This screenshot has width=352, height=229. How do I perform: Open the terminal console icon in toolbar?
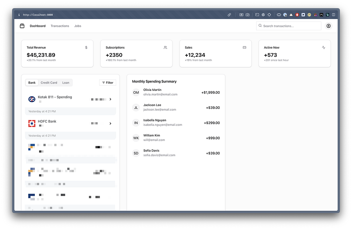coord(257,14)
